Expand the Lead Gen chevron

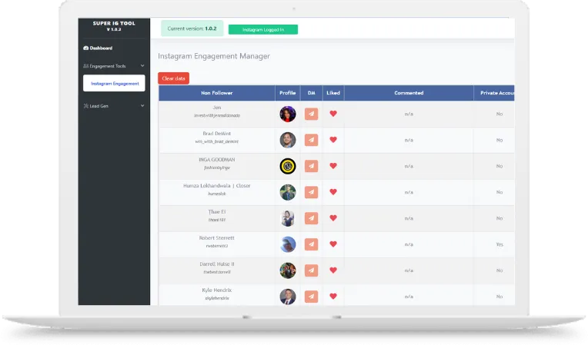click(x=142, y=106)
